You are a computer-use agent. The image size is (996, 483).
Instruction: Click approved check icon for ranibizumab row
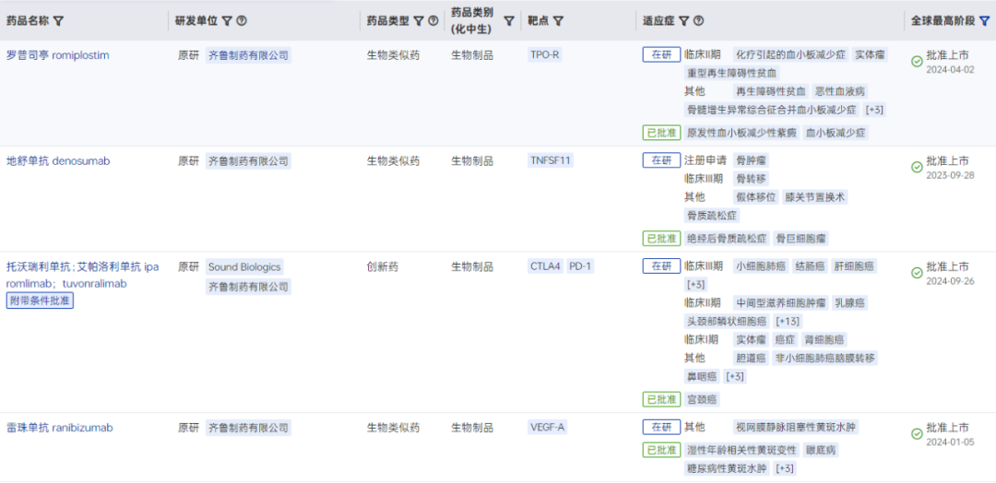tap(917, 433)
